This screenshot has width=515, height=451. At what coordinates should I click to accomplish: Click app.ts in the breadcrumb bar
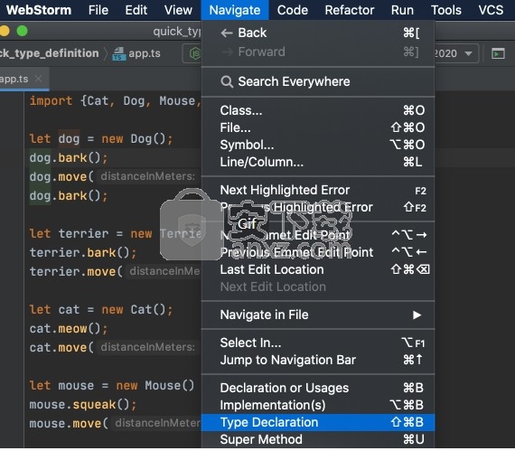pos(145,53)
